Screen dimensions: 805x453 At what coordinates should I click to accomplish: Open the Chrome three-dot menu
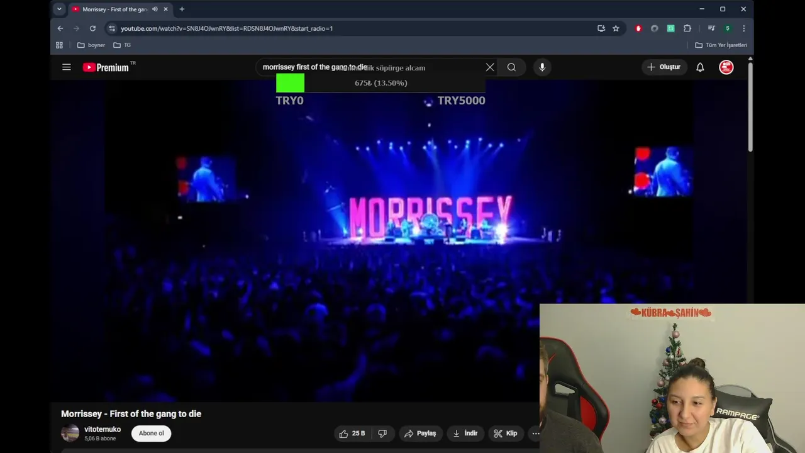744,28
